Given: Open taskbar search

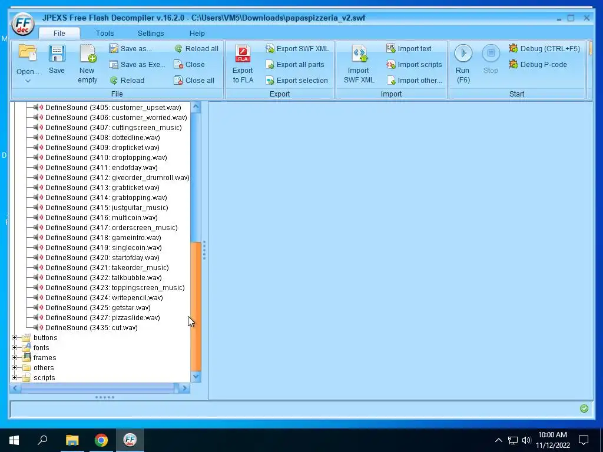Looking at the screenshot, I should coord(42,440).
